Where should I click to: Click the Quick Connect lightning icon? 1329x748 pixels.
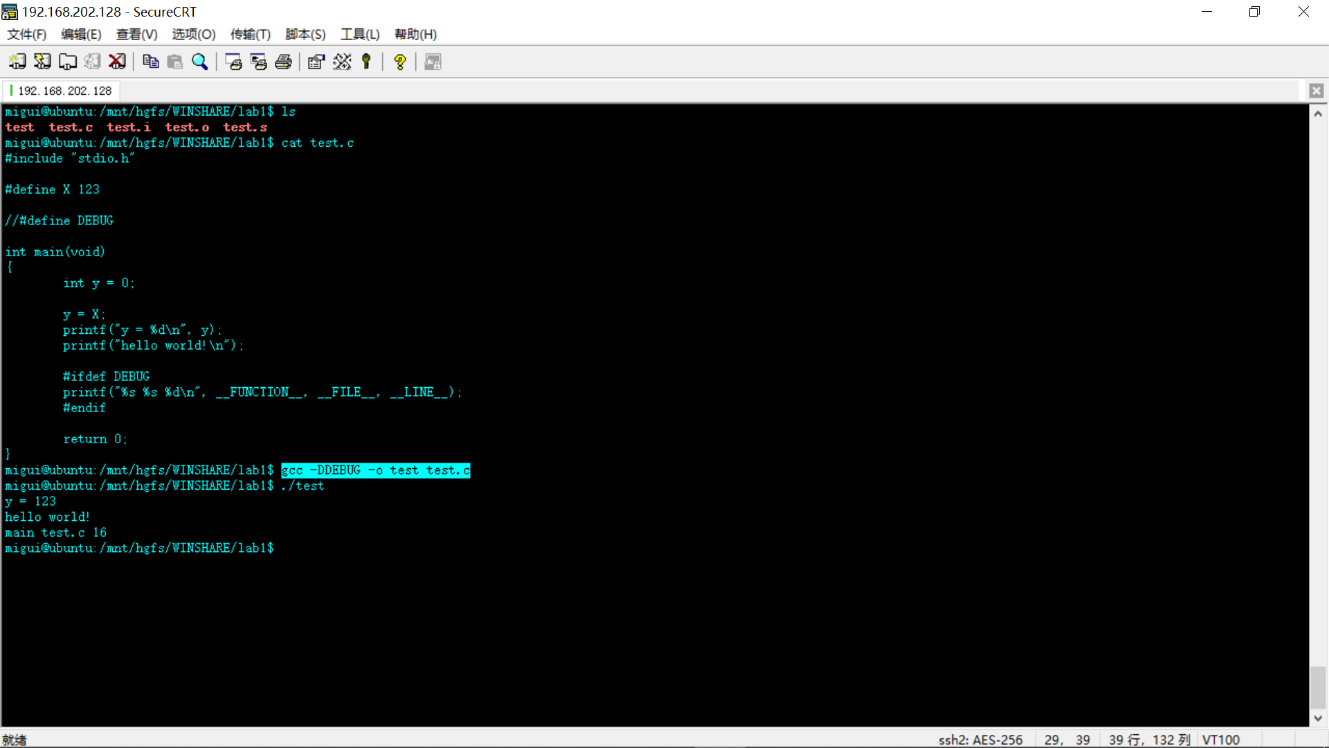pos(42,62)
